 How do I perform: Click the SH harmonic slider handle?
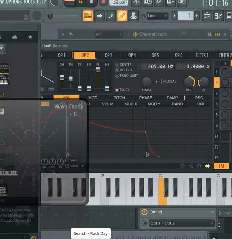point(62,77)
